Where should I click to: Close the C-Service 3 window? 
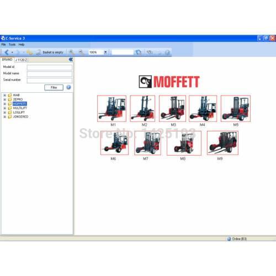273,38
